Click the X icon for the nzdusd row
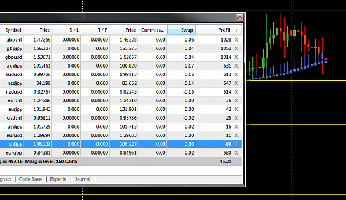 pyautogui.click(x=236, y=91)
